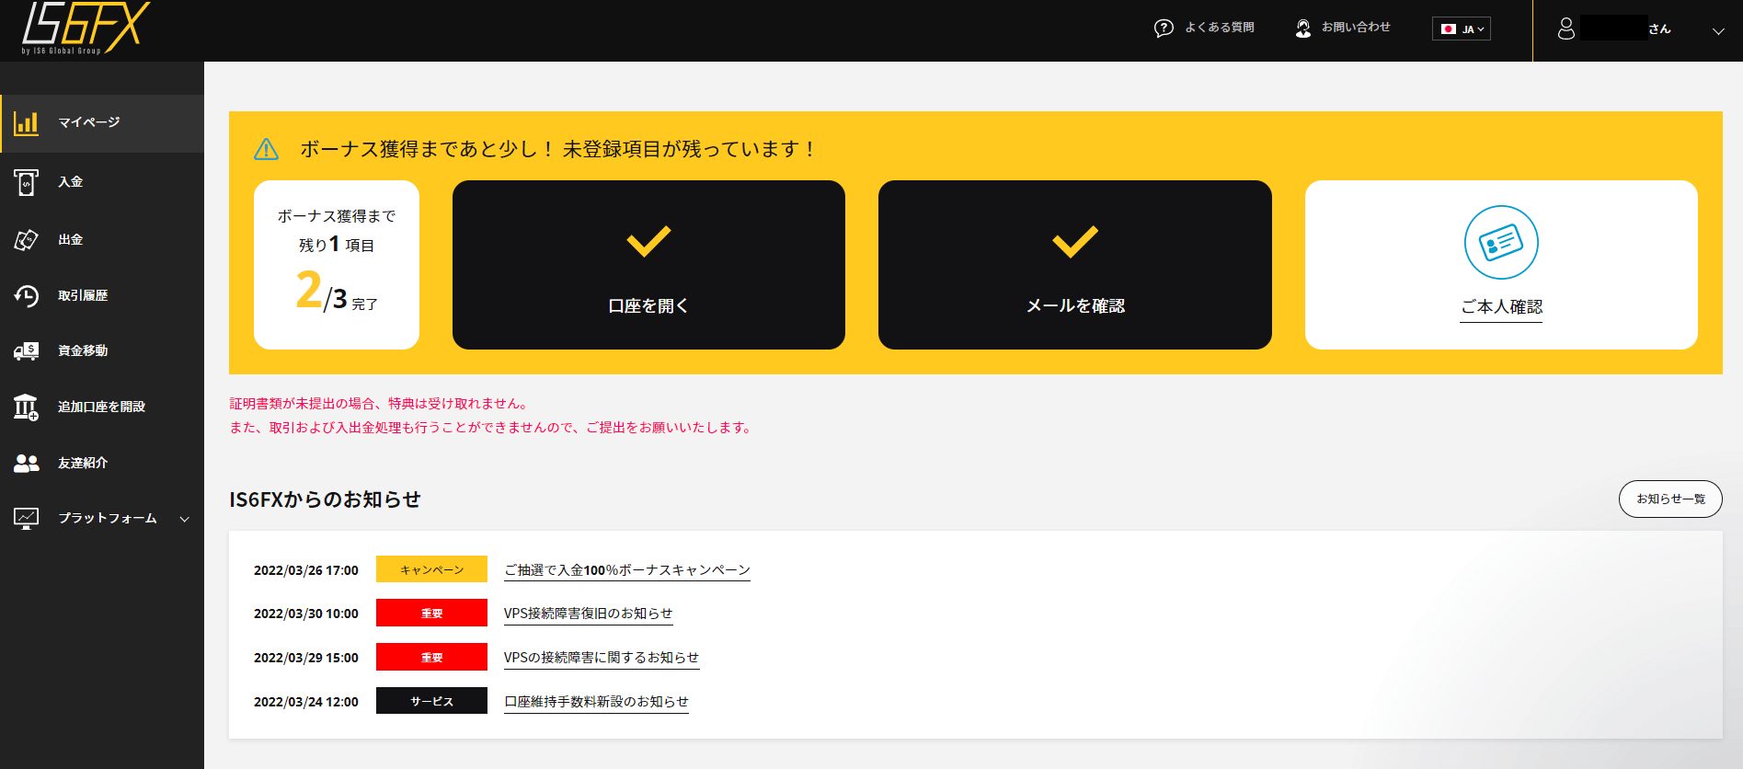1743x769 pixels.
Task: Click the warning triangle icon in banner
Action: 267,149
